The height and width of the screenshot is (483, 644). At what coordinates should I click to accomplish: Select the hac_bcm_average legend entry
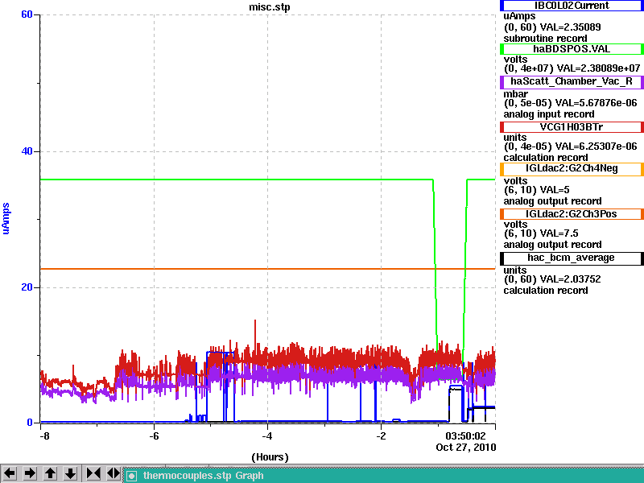click(x=572, y=258)
